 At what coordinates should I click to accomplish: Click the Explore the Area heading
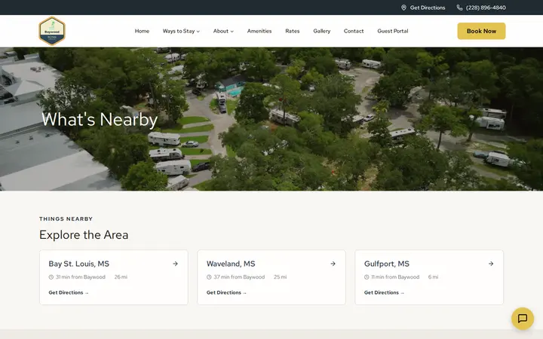(x=84, y=235)
